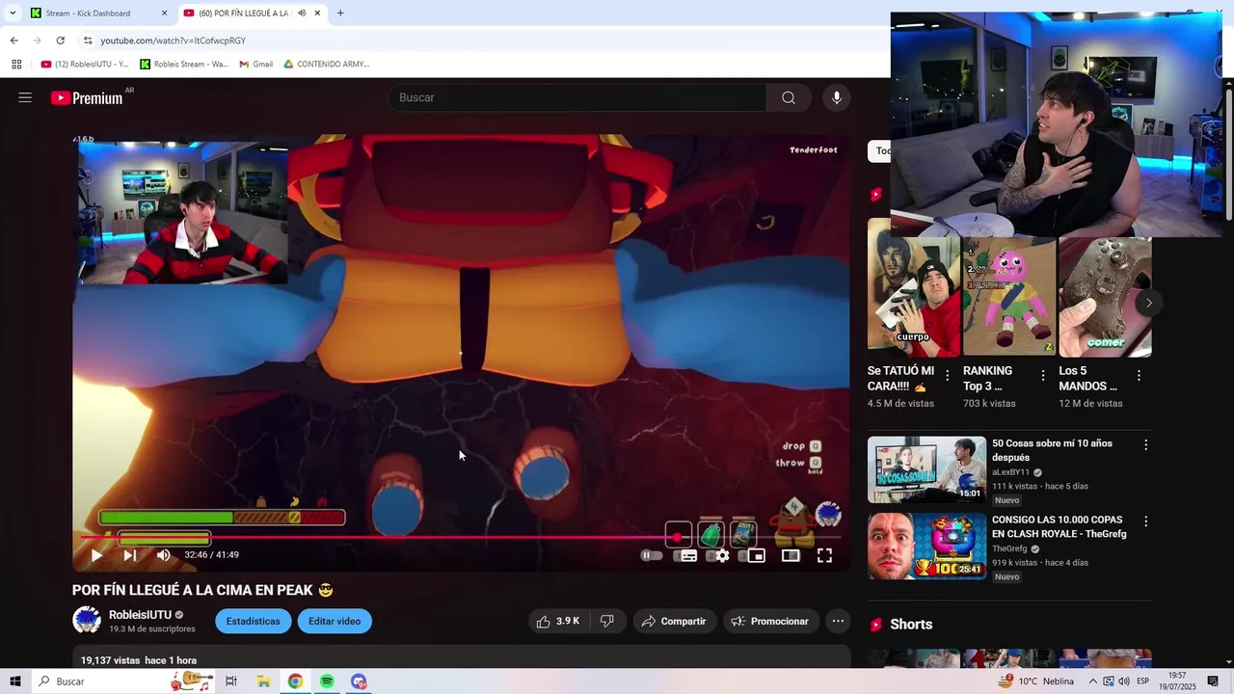Click the search magnifier button
This screenshot has height=694, width=1234.
[789, 97]
